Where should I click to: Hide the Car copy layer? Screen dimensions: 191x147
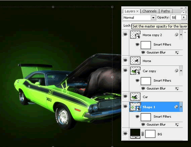[x=125, y=70]
